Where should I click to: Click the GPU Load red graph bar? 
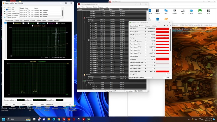click(x=162, y=59)
